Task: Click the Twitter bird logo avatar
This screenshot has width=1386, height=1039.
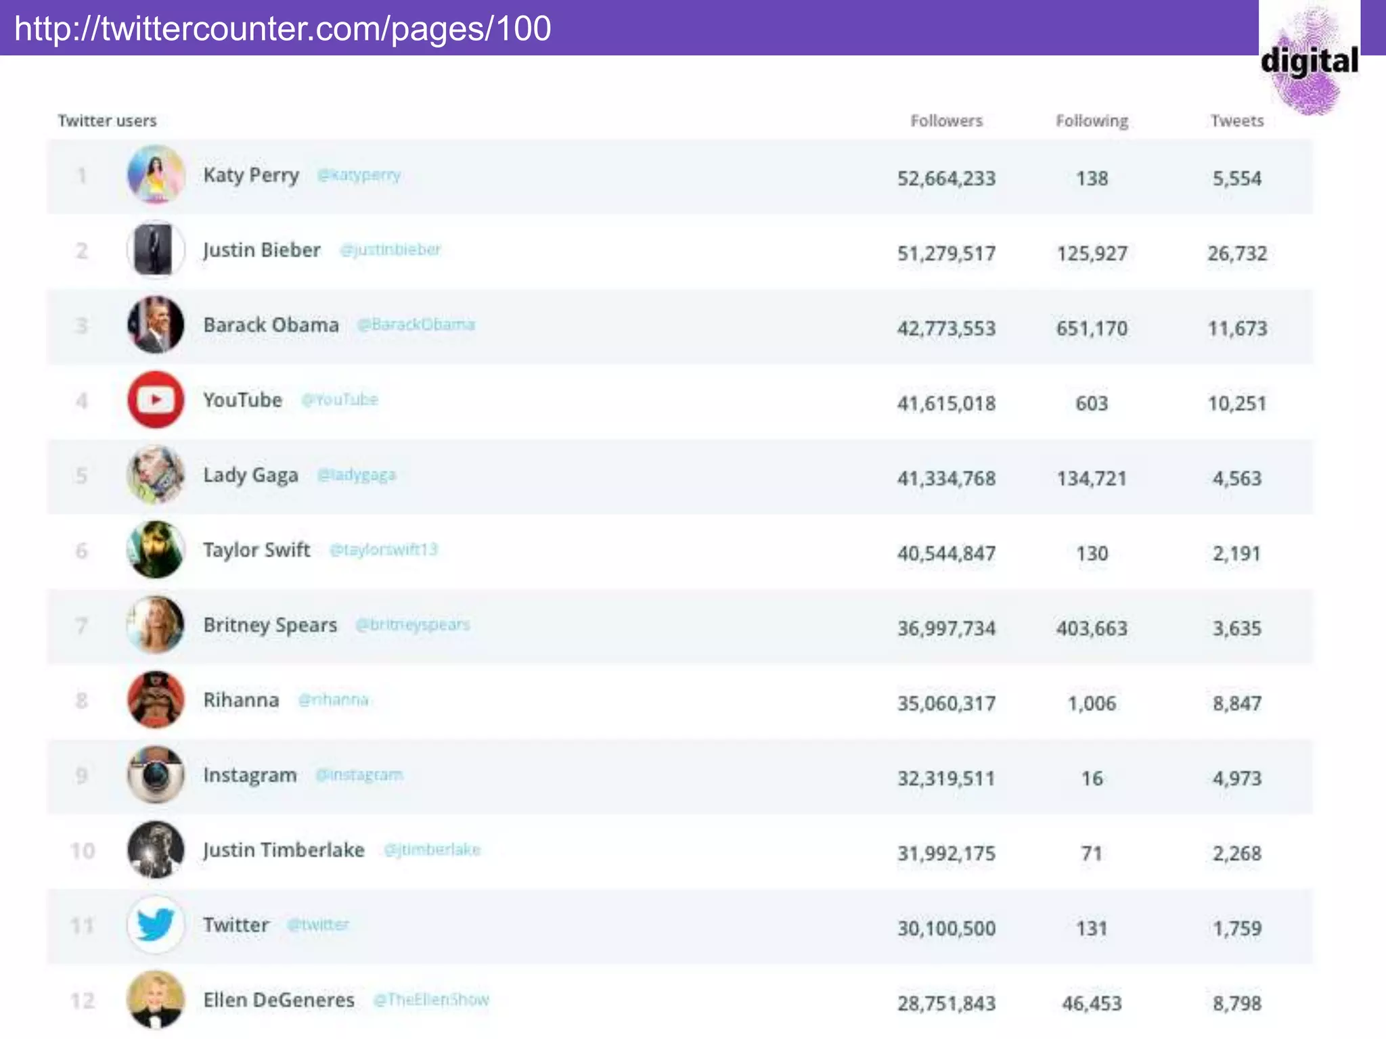Action: [156, 925]
